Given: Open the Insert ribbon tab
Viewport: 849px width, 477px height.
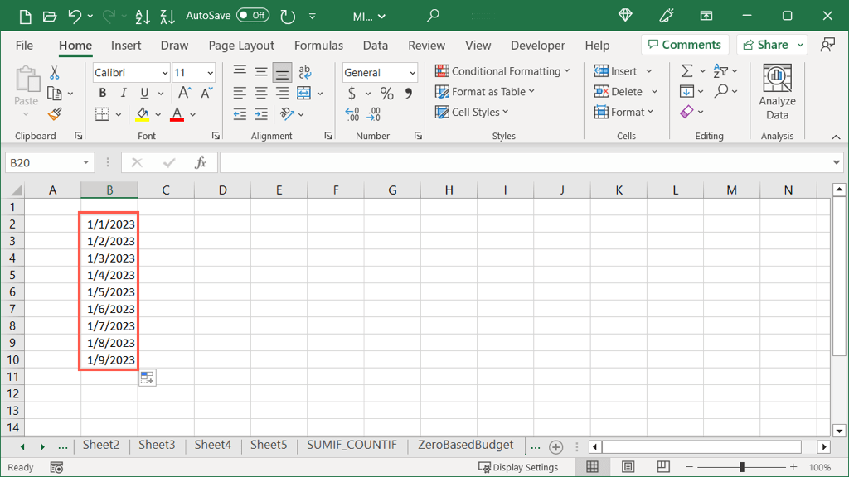Looking at the screenshot, I should click(126, 46).
